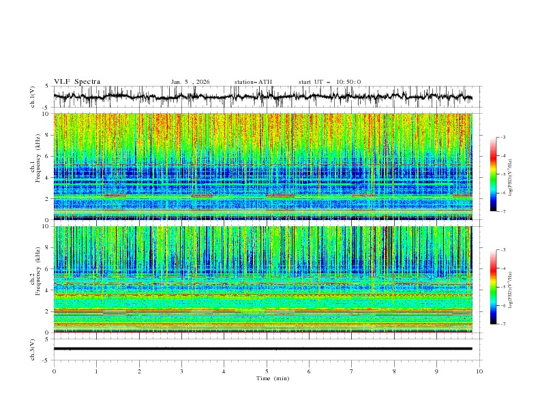Click the "ch.1(V)" axis label

tap(33, 97)
